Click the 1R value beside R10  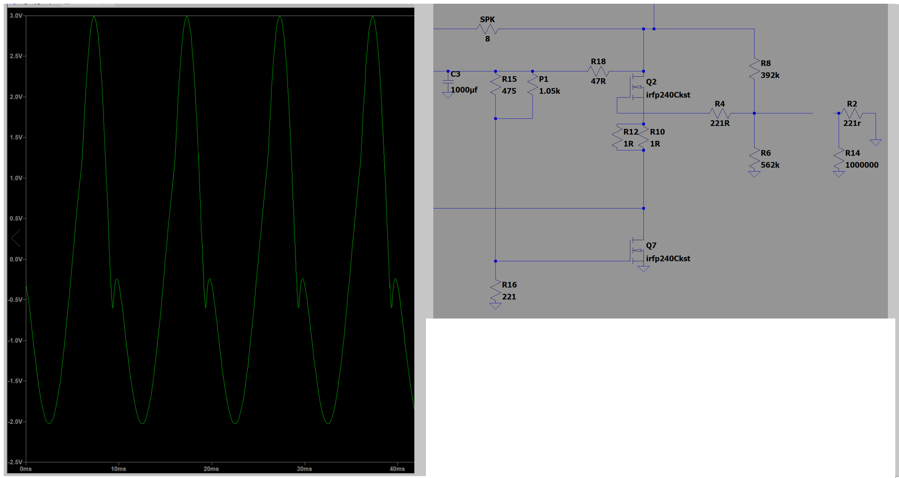click(x=655, y=144)
